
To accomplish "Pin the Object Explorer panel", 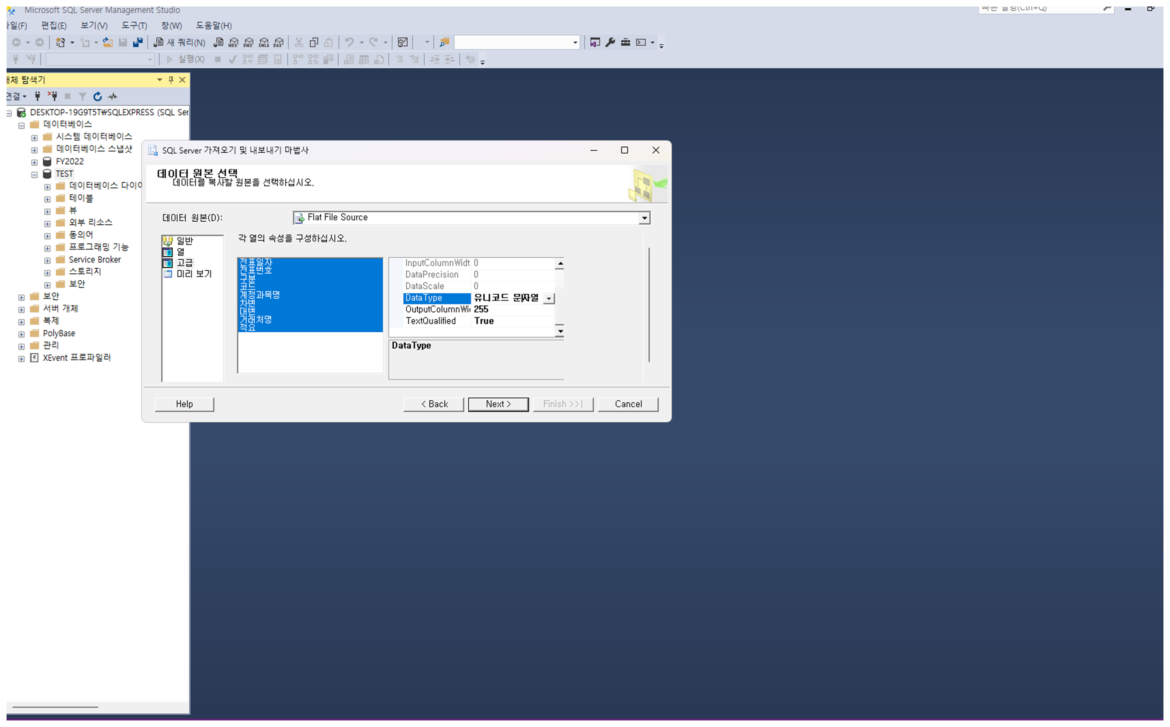I will 171,80.
